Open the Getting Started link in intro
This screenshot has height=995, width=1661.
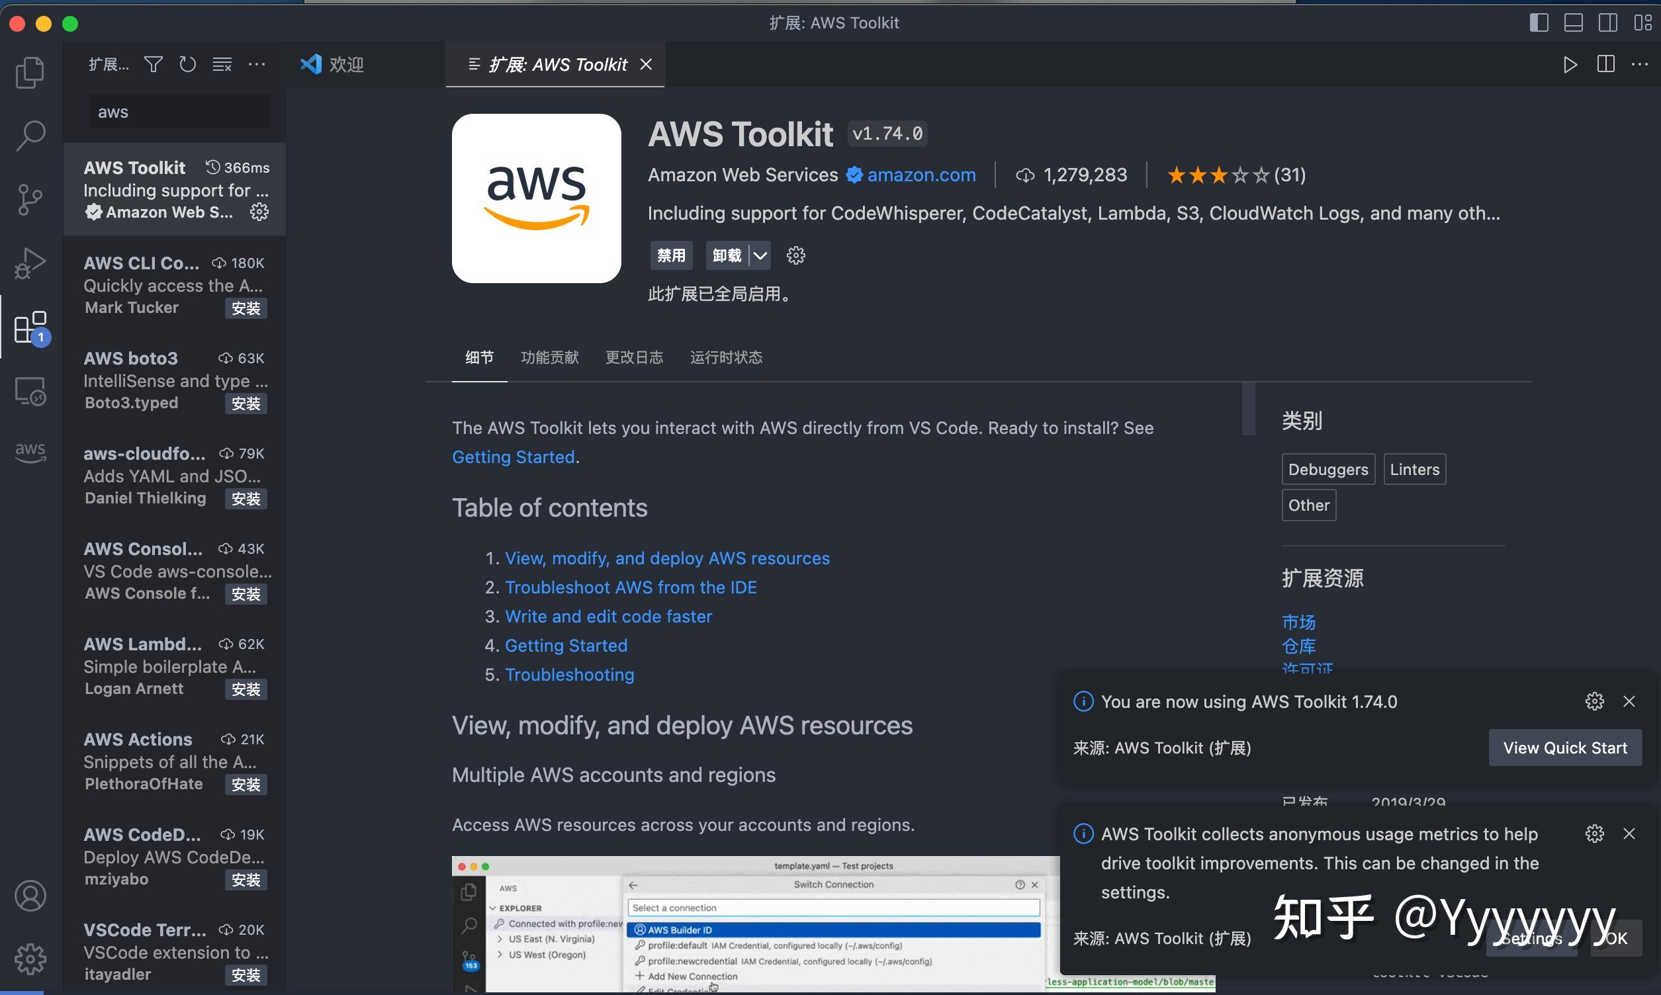point(513,457)
